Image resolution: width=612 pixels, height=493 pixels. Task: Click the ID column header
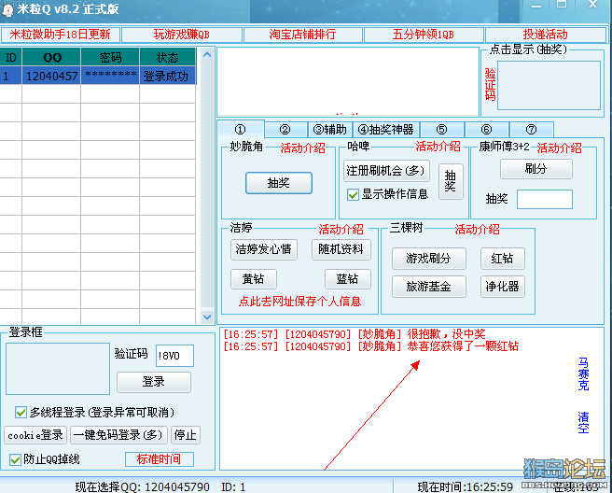pos(11,58)
